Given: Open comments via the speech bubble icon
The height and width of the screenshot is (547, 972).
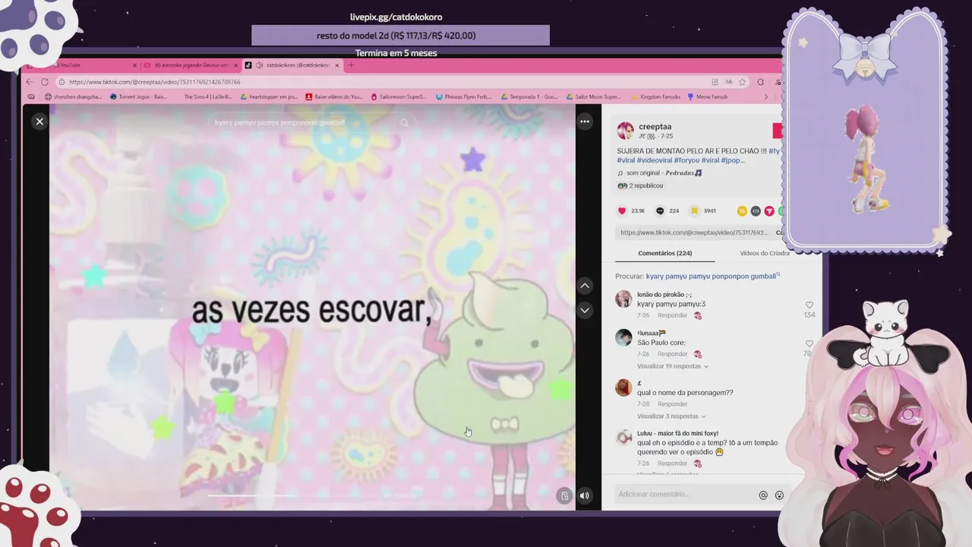Looking at the screenshot, I should [x=660, y=210].
